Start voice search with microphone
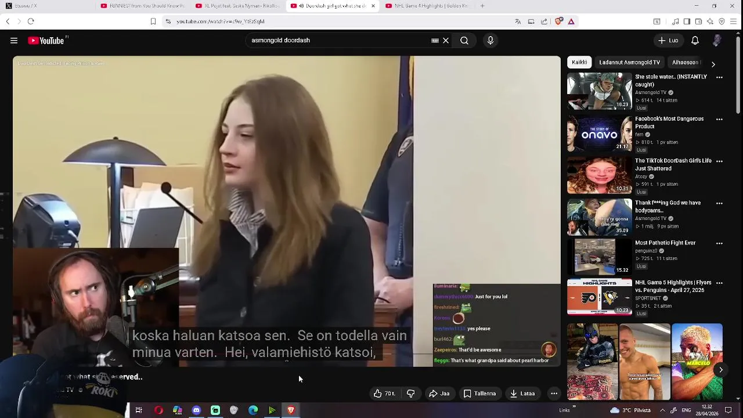Viewport: 743px width, 418px height. (490, 41)
